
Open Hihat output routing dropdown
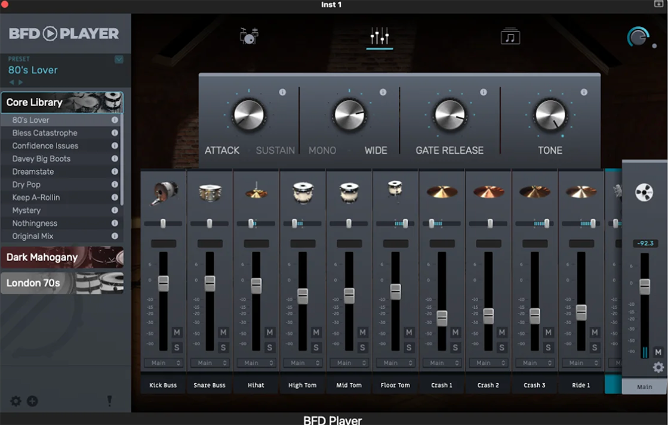click(x=257, y=363)
